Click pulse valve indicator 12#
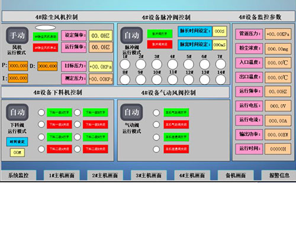Screen dimensions: 296x228 (x=189, y=80)
